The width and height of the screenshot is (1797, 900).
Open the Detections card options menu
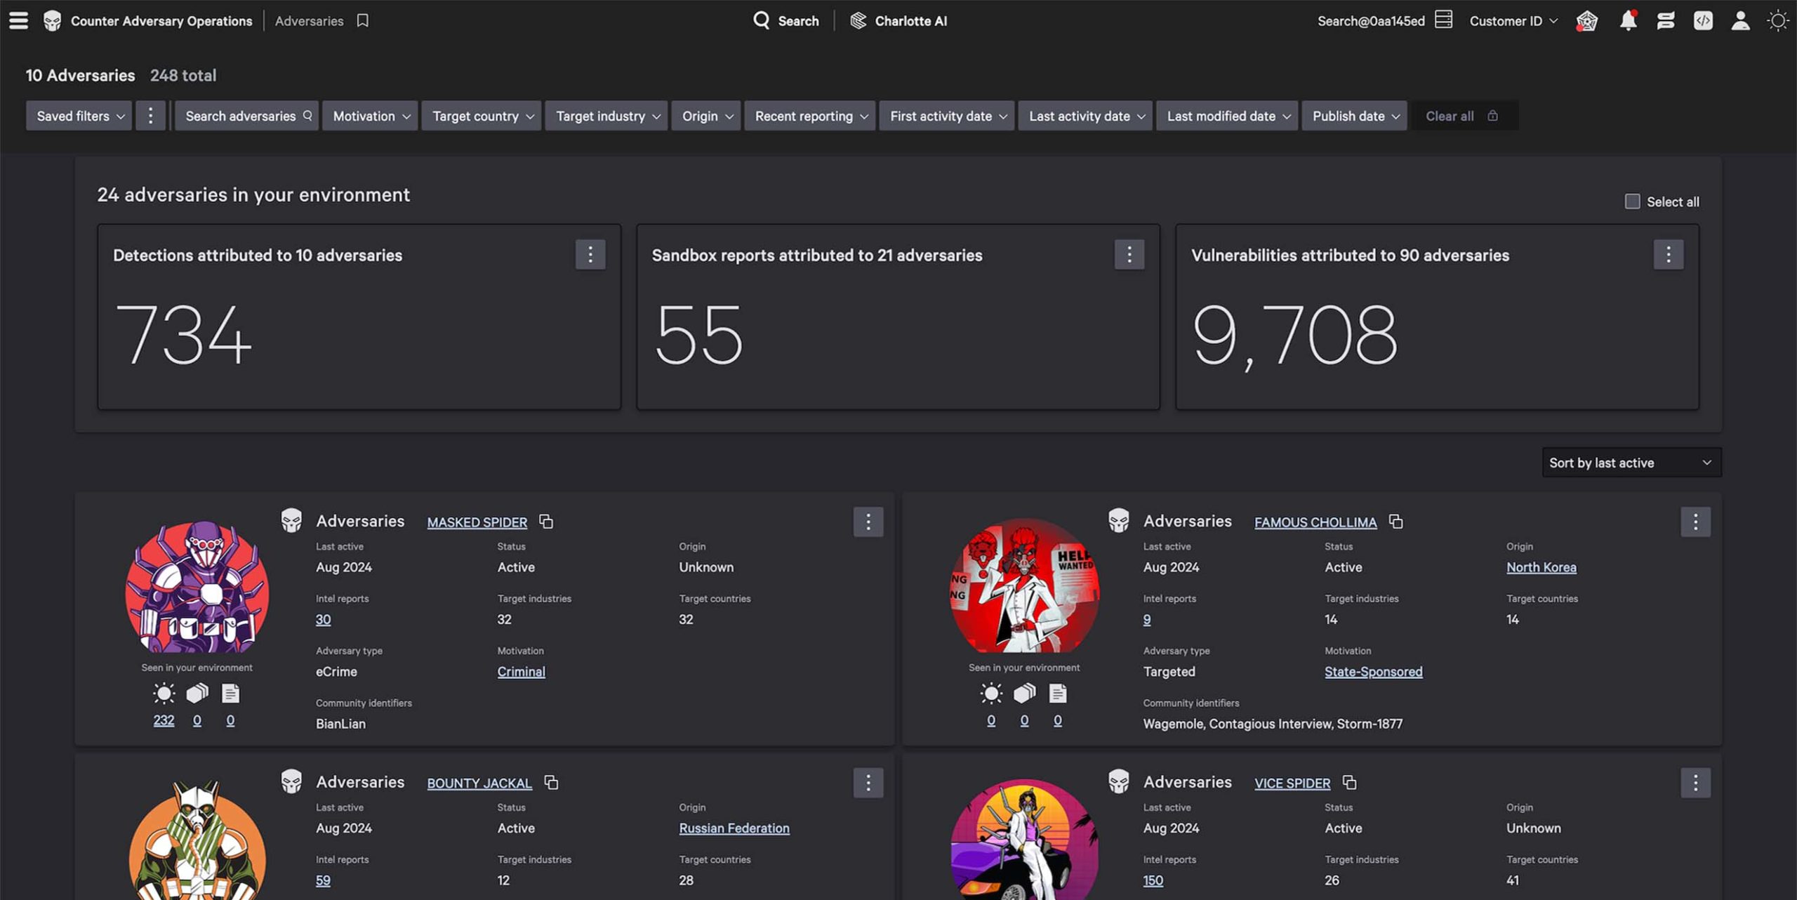pyautogui.click(x=590, y=254)
